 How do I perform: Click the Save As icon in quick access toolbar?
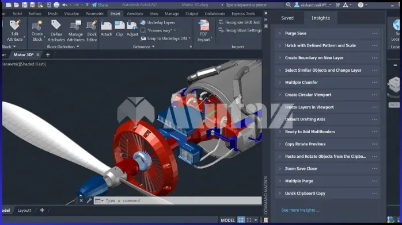[32, 5]
